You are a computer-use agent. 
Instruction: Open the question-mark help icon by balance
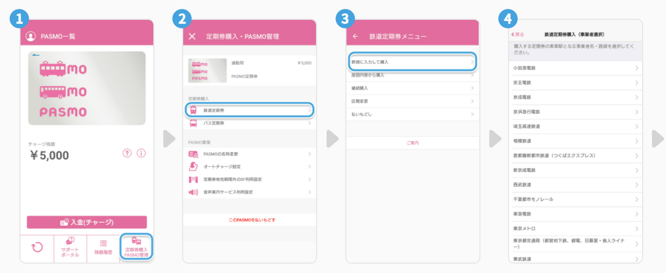click(x=127, y=153)
